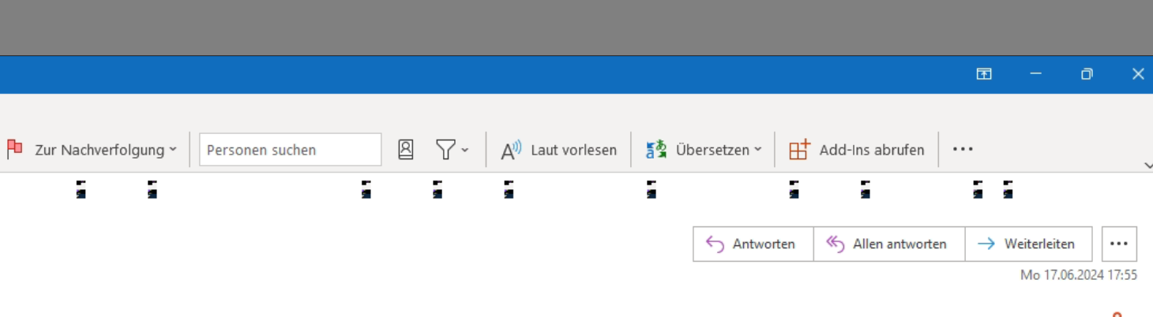Show more ribbon commands ellipsis
Screen dimensions: 1153x317
tap(963, 149)
